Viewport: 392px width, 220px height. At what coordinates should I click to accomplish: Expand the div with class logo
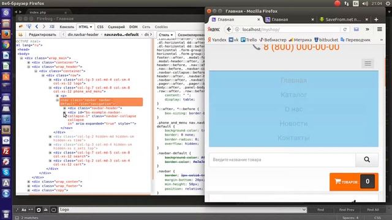(50, 79)
